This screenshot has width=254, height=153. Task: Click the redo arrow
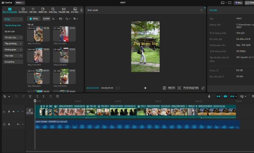tap(23, 96)
